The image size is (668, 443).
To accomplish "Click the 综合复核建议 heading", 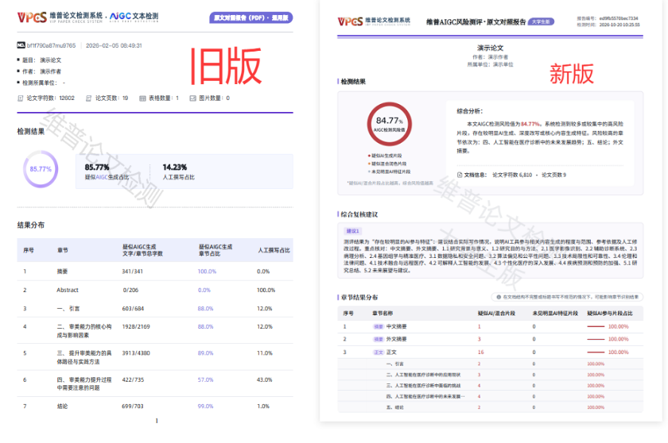I will (x=359, y=214).
